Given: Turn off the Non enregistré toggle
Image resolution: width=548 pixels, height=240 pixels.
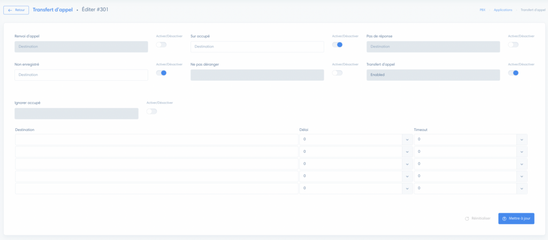Looking at the screenshot, I should point(161,73).
